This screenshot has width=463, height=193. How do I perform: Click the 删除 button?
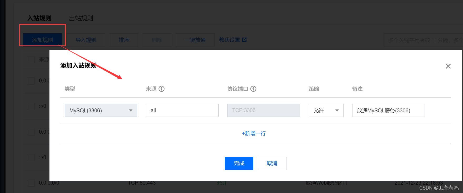point(157,40)
